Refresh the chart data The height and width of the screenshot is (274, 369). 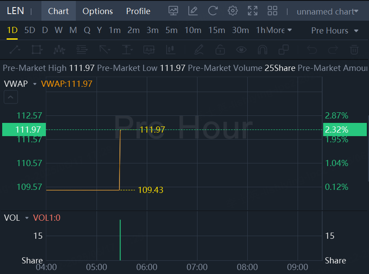pos(213,11)
